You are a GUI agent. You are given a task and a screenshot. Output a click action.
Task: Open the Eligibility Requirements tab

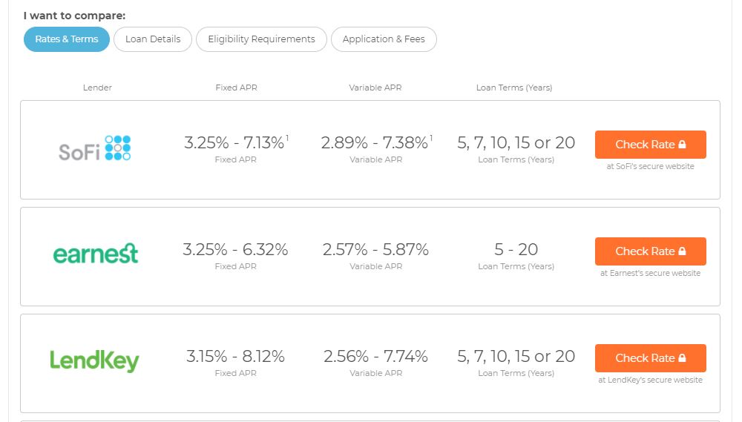261,39
